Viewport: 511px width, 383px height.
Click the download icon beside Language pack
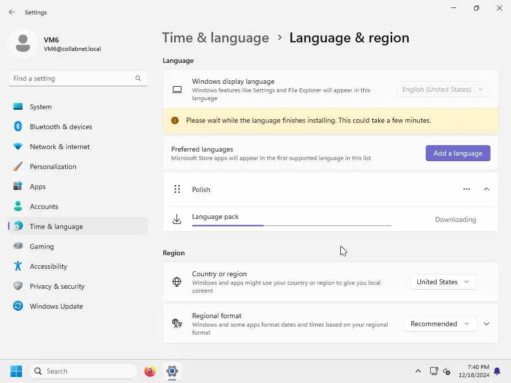(177, 219)
